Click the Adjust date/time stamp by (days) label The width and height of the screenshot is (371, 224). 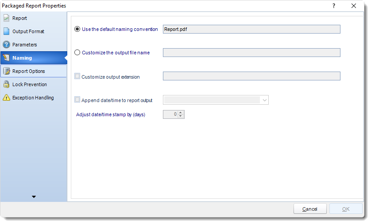pos(111,114)
